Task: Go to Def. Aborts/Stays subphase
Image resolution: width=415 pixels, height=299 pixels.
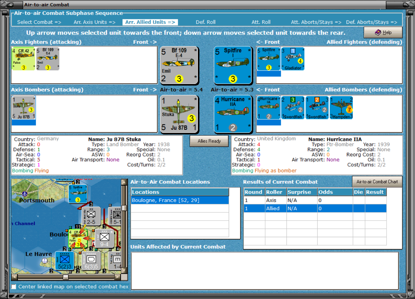Action: [x=371, y=22]
